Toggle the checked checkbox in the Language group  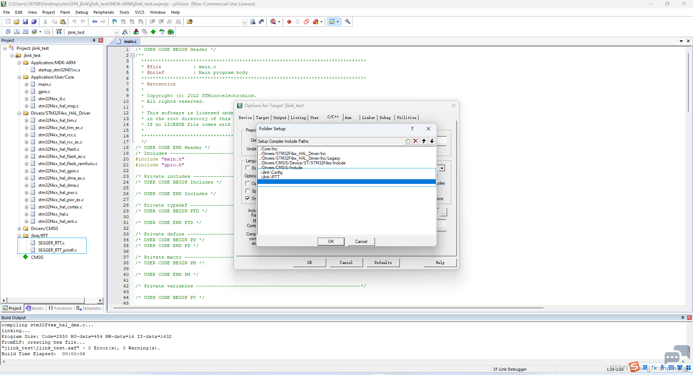coord(248,198)
